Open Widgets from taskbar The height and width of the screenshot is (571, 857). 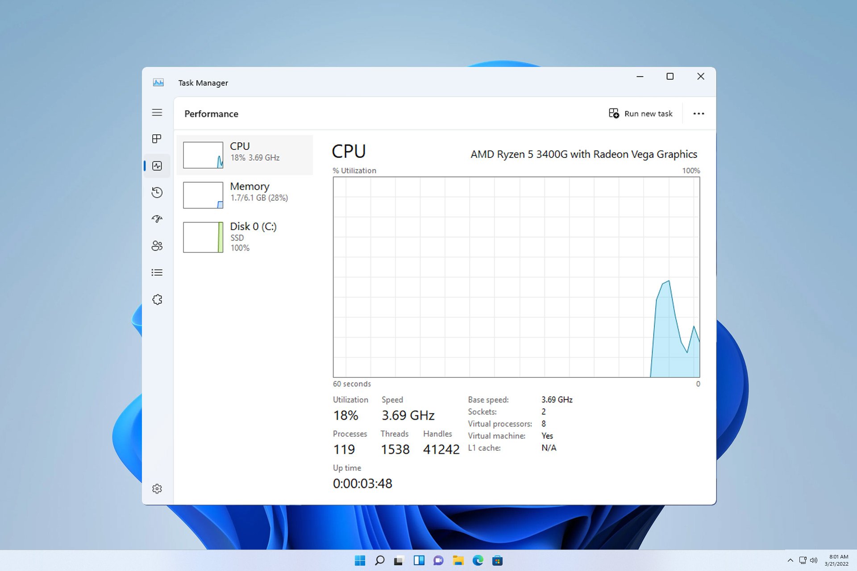[419, 560]
